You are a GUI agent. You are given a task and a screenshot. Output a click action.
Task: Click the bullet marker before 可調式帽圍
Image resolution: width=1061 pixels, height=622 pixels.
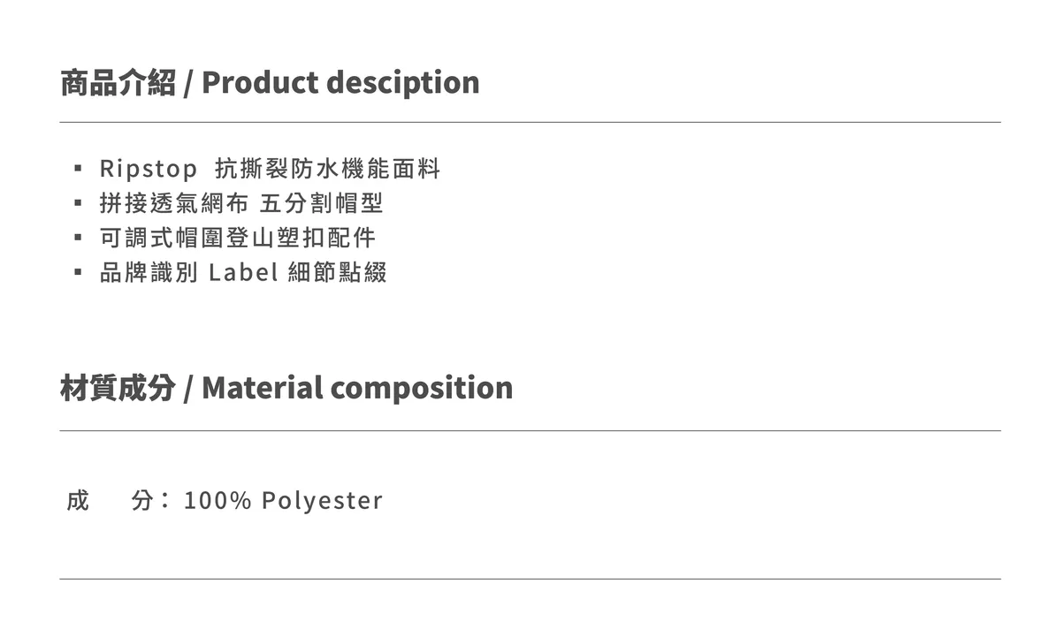click(x=78, y=238)
